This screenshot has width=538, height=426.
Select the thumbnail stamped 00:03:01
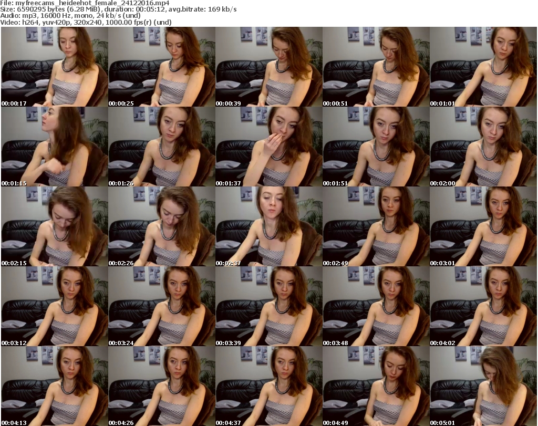pos(483,226)
